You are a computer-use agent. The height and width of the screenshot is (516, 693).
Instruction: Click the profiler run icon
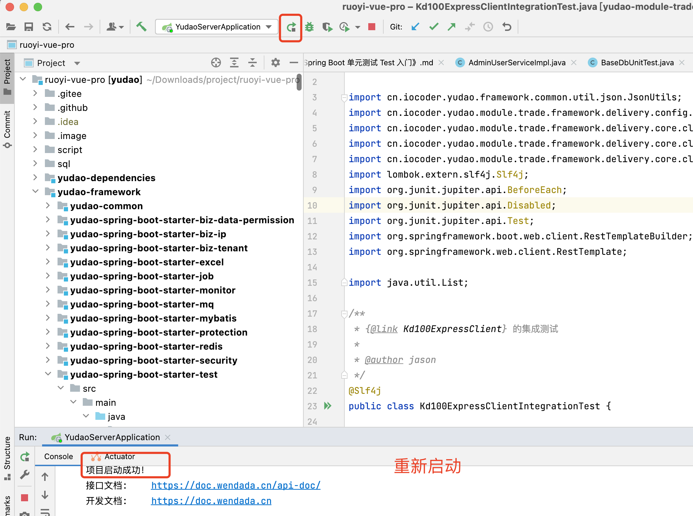pos(345,27)
